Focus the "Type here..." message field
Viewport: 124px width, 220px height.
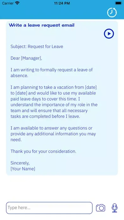[49, 208]
